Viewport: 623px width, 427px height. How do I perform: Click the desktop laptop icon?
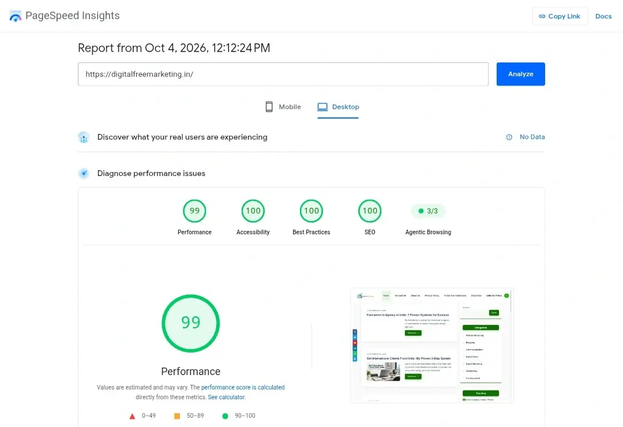[322, 107]
